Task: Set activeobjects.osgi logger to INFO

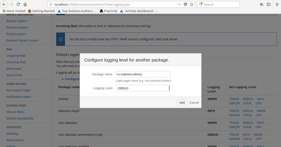Action: click(246, 135)
